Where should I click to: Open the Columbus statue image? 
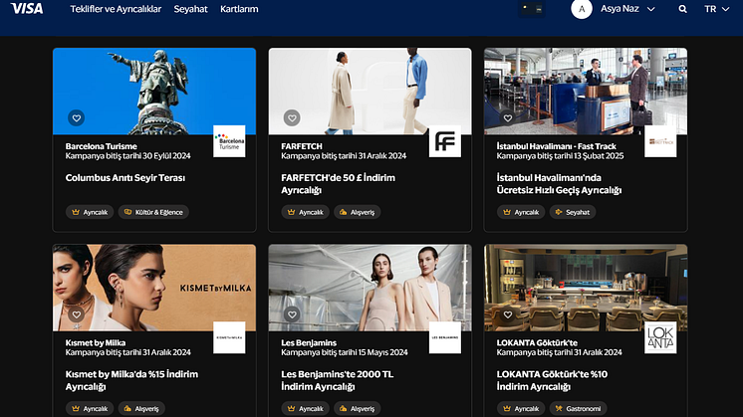tap(154, 91)
